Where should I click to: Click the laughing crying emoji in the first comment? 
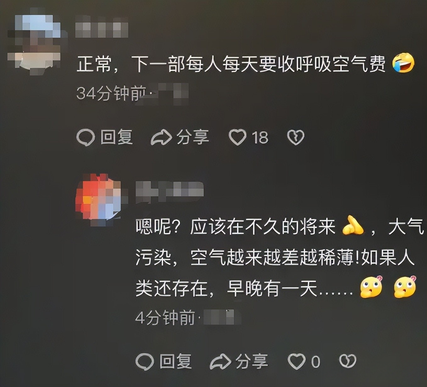(403, 63)
